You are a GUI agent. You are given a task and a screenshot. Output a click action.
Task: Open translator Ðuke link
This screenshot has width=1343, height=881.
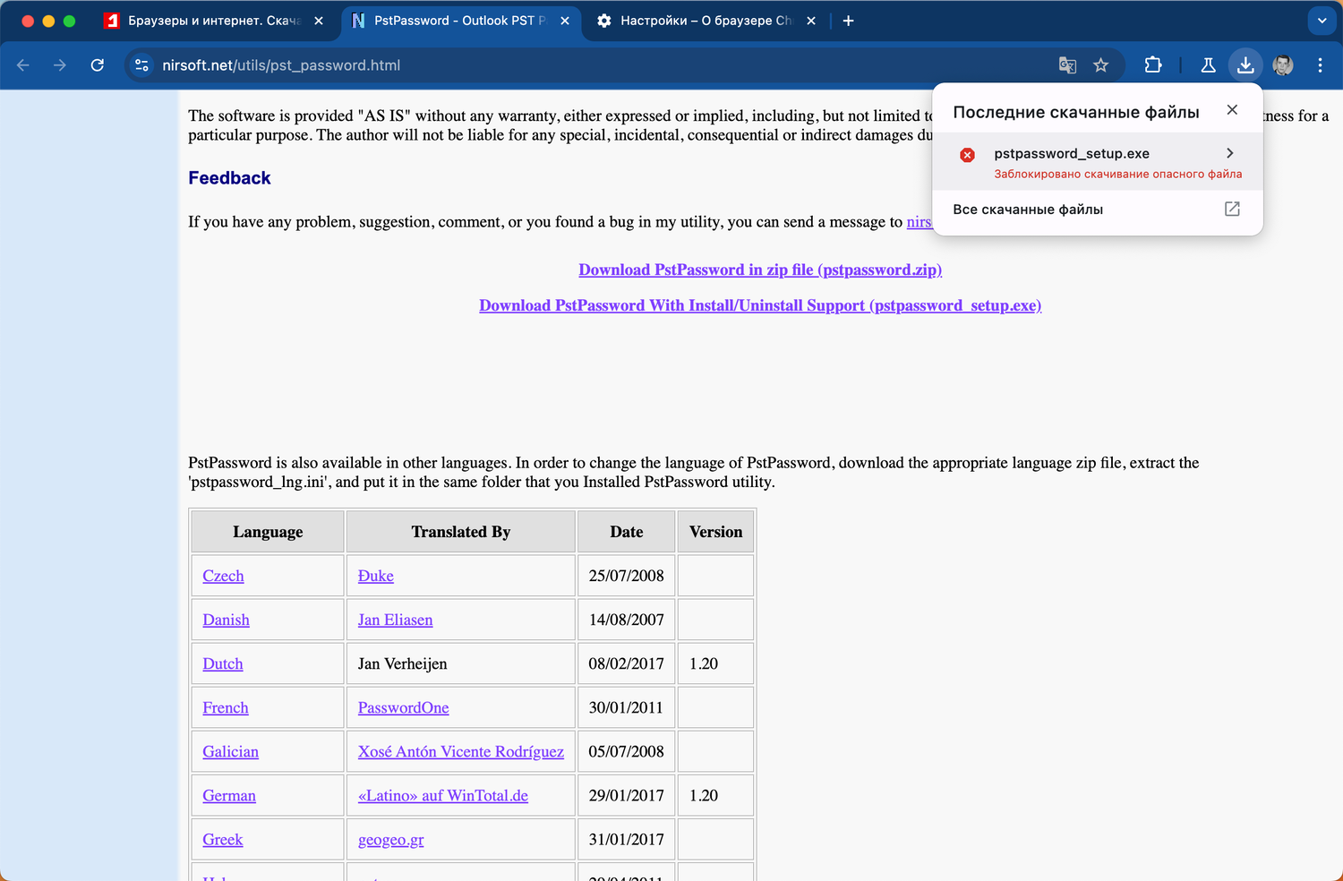(376, 576)
